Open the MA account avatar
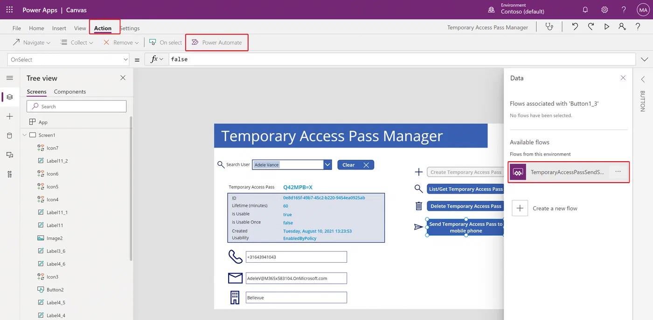 [643, 10]
